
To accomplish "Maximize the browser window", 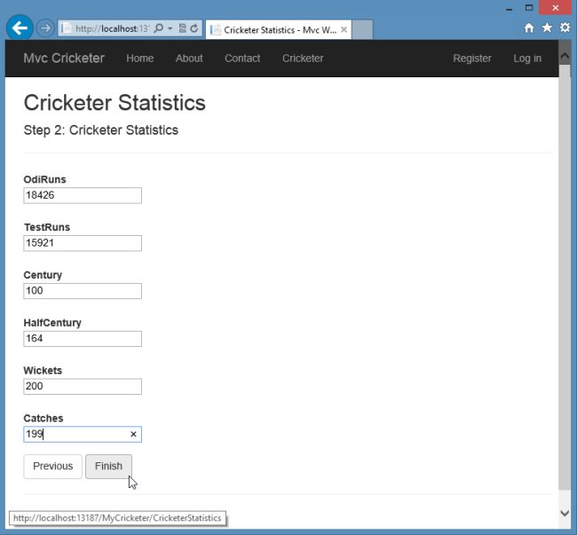I will tap(529, 8).
